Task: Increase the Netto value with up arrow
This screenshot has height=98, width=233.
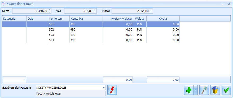Action: (x=50, y=10)
